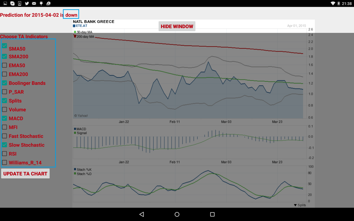354x221 pixels.
Task: Tap the Wi-Fi status icon
Action: tap(333, 4)
